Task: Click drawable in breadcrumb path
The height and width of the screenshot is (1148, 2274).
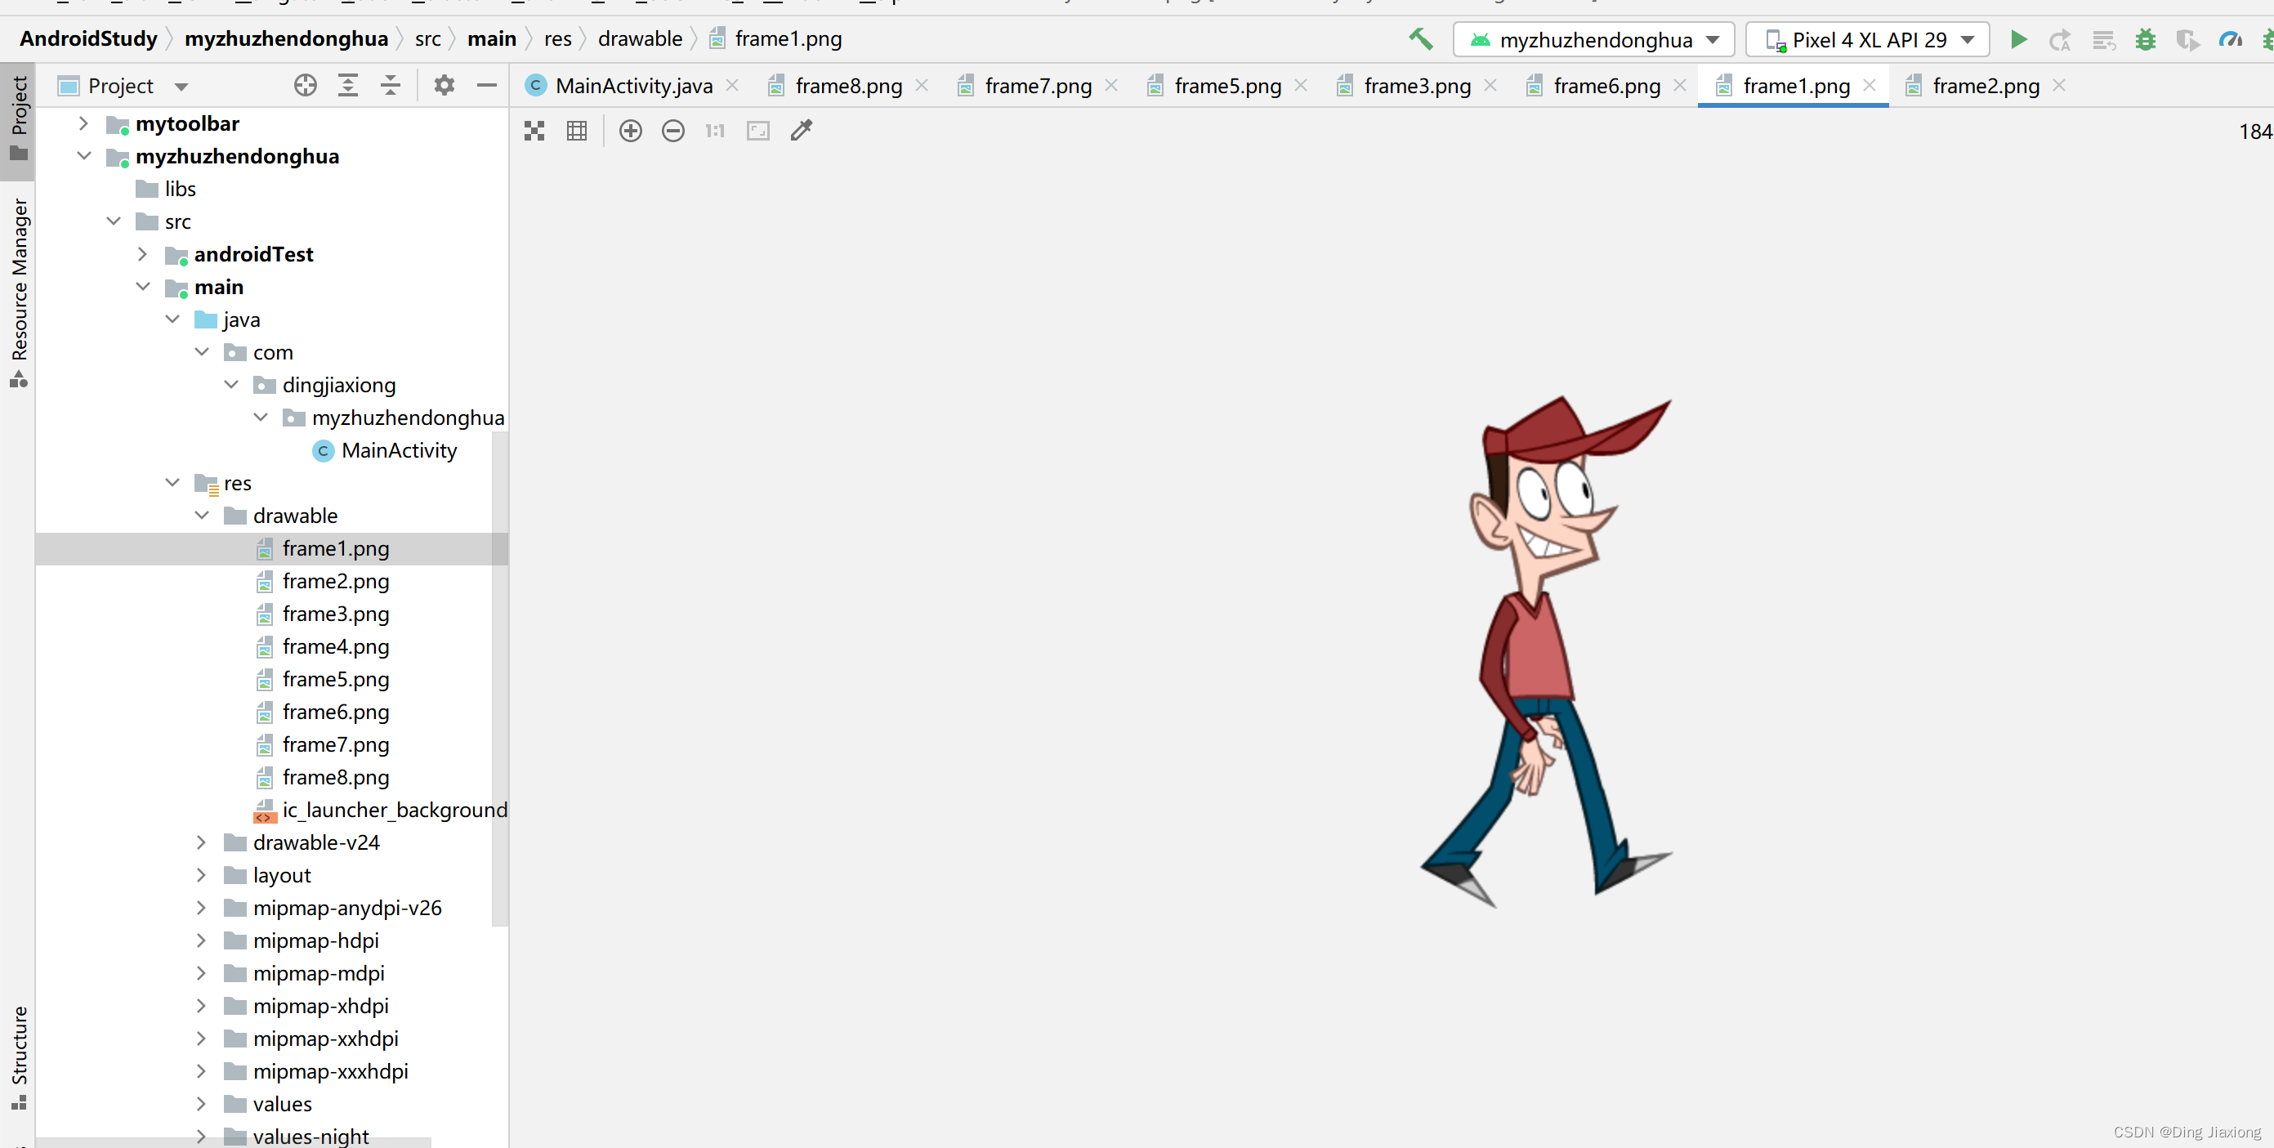Action: (640, 39)
